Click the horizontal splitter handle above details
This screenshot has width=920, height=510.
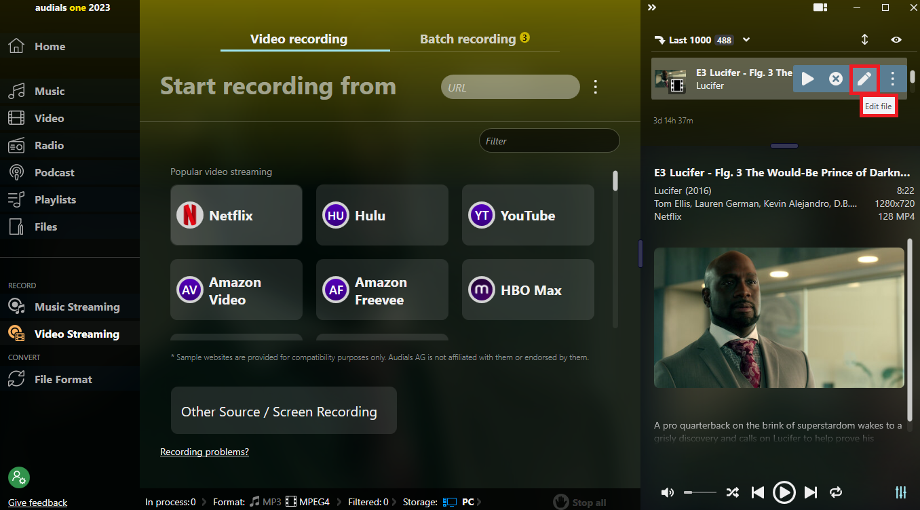tap(784, 146)
